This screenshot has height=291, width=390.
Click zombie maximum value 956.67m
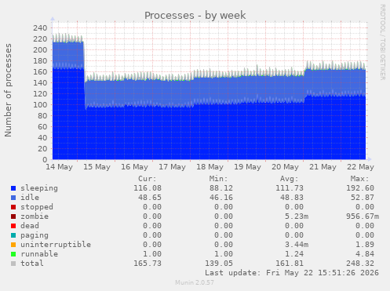[363, 216]
